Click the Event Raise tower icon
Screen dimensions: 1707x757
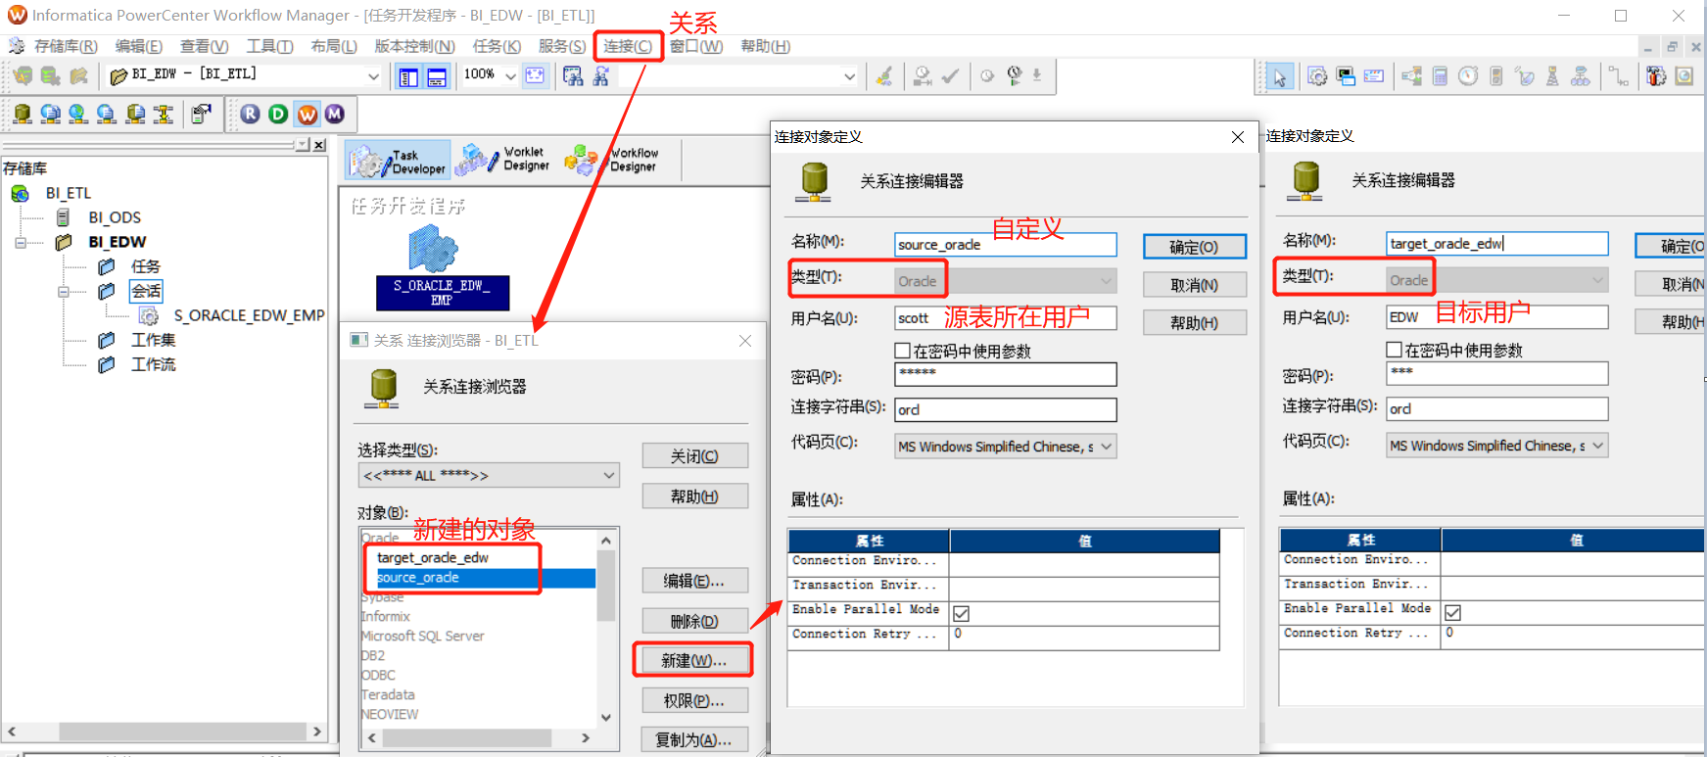pyautogui.click(x=1552, y=76)
